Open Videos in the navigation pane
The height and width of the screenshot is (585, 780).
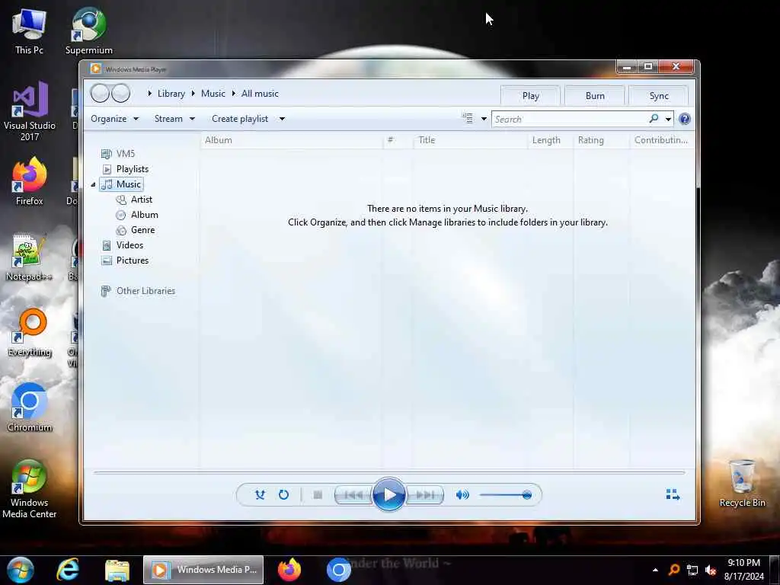[x=123, y=245]
